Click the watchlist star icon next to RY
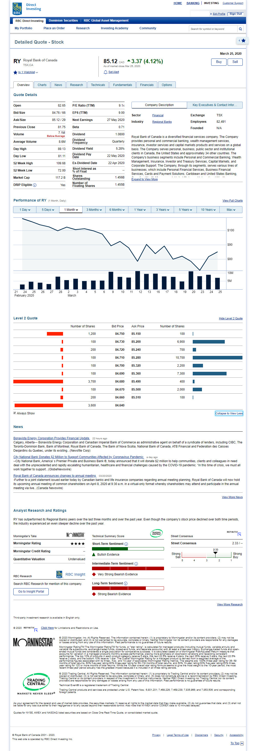Screen dimensions: 255x751 (15, 72)
